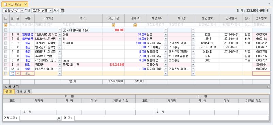Sort by the 거래처명 column header
Screen dimensions: 273x125
(48, 18)
